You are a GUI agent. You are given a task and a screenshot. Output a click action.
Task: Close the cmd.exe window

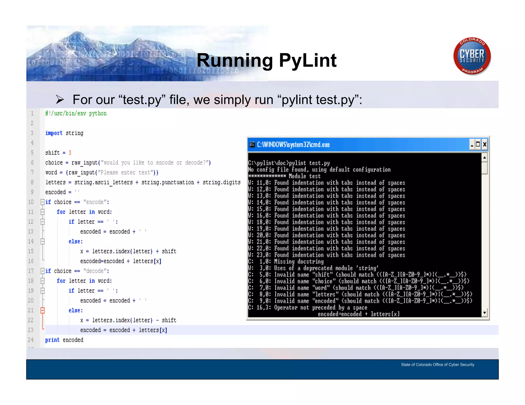(484, 145)
